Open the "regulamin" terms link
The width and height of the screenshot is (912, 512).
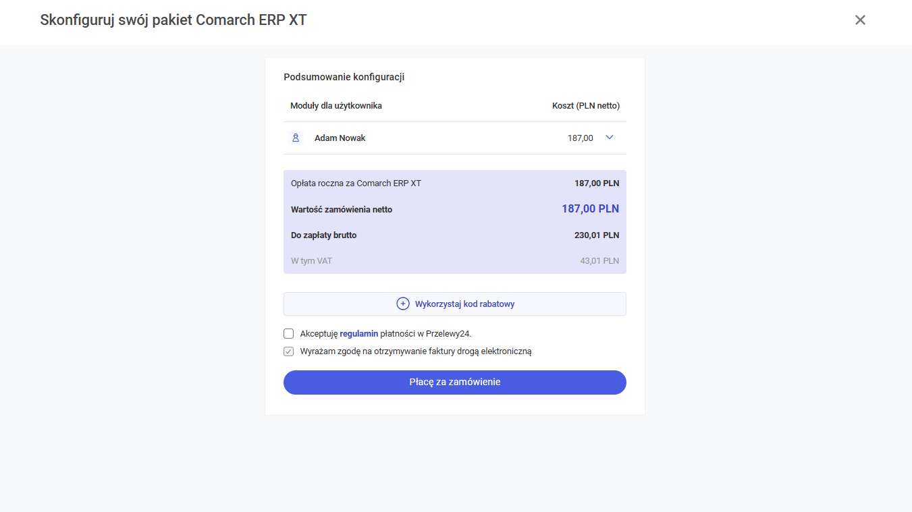pyautogui.click(x=358, y=333)
